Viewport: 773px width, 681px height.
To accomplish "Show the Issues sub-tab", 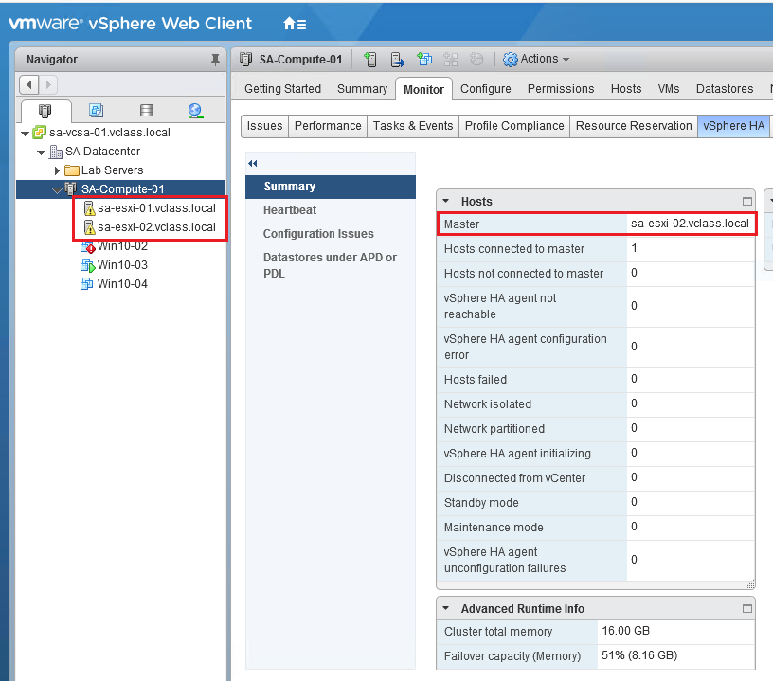I will coord(264,126).
